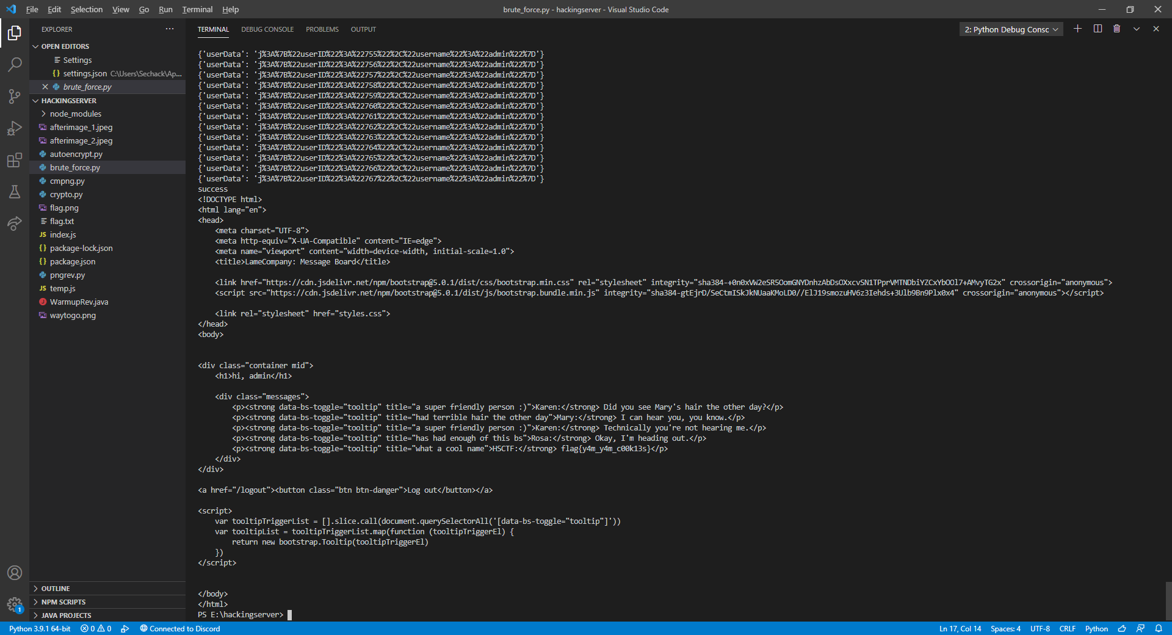Open the Selection menu

tap(87, 9)
